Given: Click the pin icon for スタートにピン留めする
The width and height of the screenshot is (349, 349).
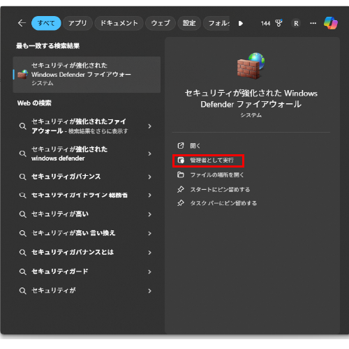Looking at the screenshot, I should [x=181, y=189].
